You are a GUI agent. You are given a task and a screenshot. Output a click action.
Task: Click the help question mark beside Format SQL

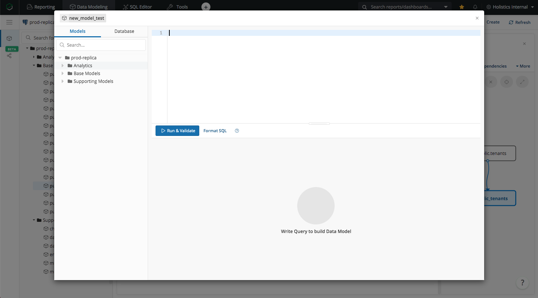[237, 131]
